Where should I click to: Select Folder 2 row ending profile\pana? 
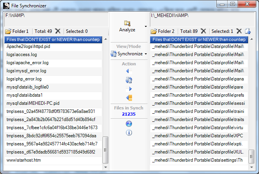(x=199, y=79)
